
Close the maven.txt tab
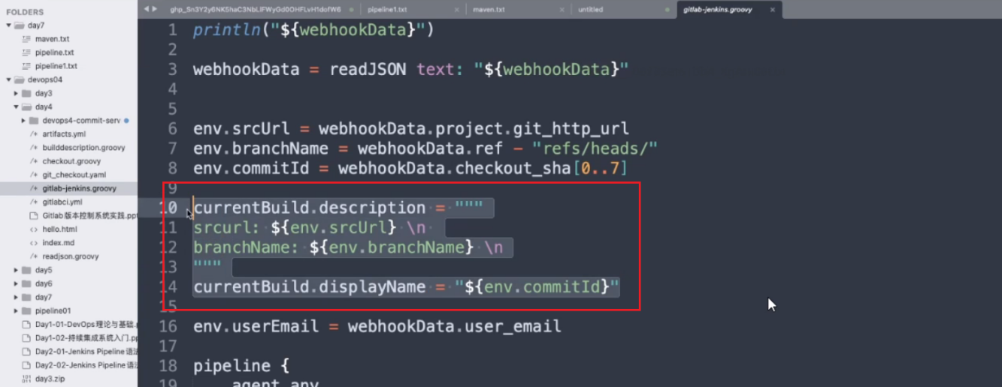[562, 10]
